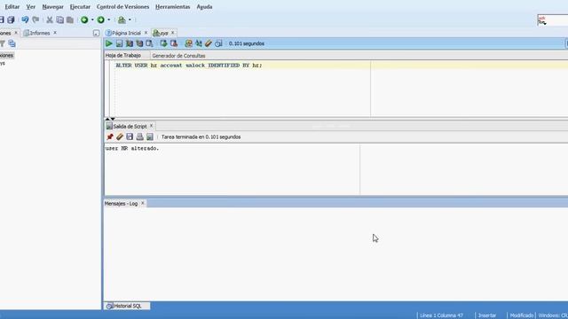This screenshot has width=568, height=319.
Task: Print the script output
Action: point(140,136)
